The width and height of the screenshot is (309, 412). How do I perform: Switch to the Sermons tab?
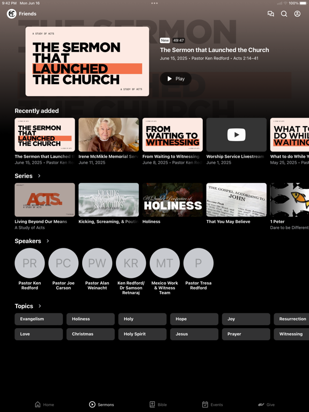click(x=101, y=404)
